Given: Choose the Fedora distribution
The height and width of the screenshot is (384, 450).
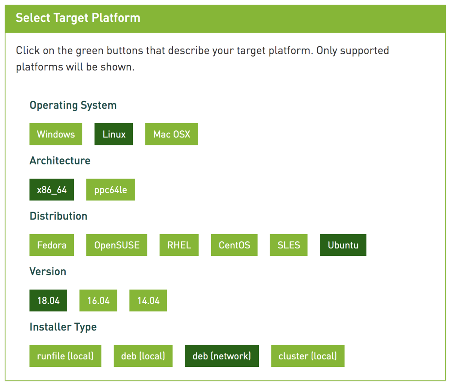Looking at the screenshot, I should click(x=52, y=245).
